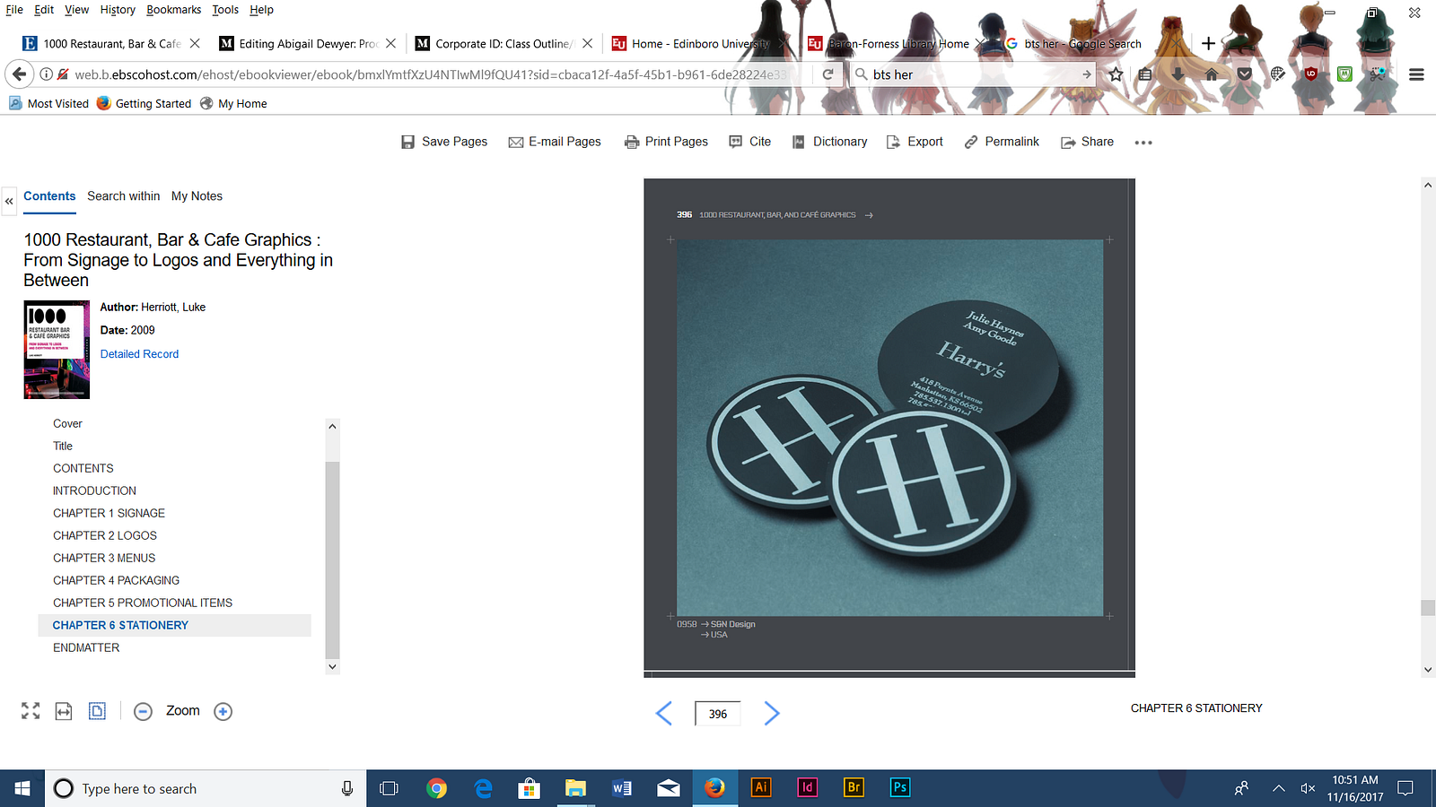The image size is (1436, 807).
Task: Open a new browser tab
Action: [x=1208, y=43]
